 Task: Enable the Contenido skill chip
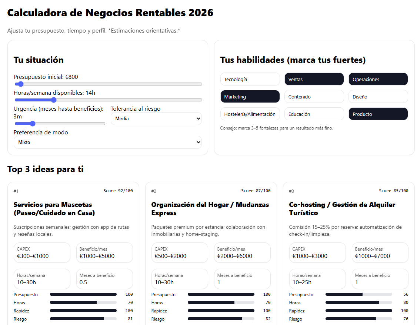click(x=314, y=97)
